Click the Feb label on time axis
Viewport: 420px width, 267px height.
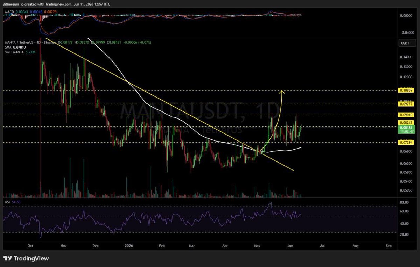162,246
